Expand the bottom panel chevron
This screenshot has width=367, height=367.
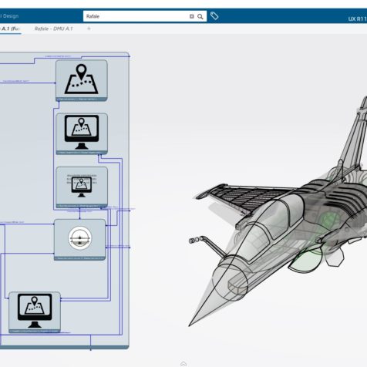(x=183, y=364)
